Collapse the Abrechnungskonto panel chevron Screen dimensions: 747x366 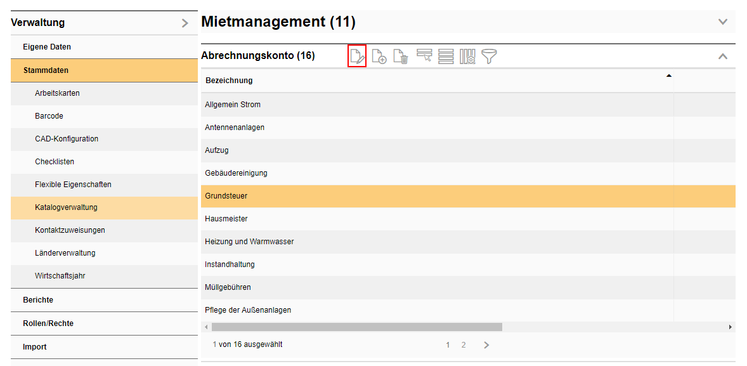[722, 56]
